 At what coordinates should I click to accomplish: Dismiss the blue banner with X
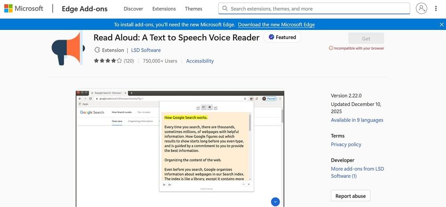(442, 24)
